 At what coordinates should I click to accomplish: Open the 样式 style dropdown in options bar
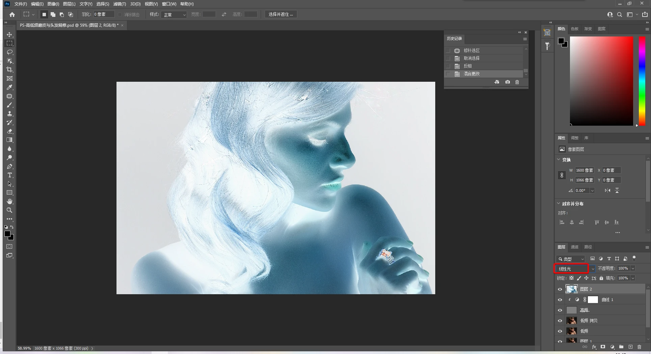pos(174,15)
